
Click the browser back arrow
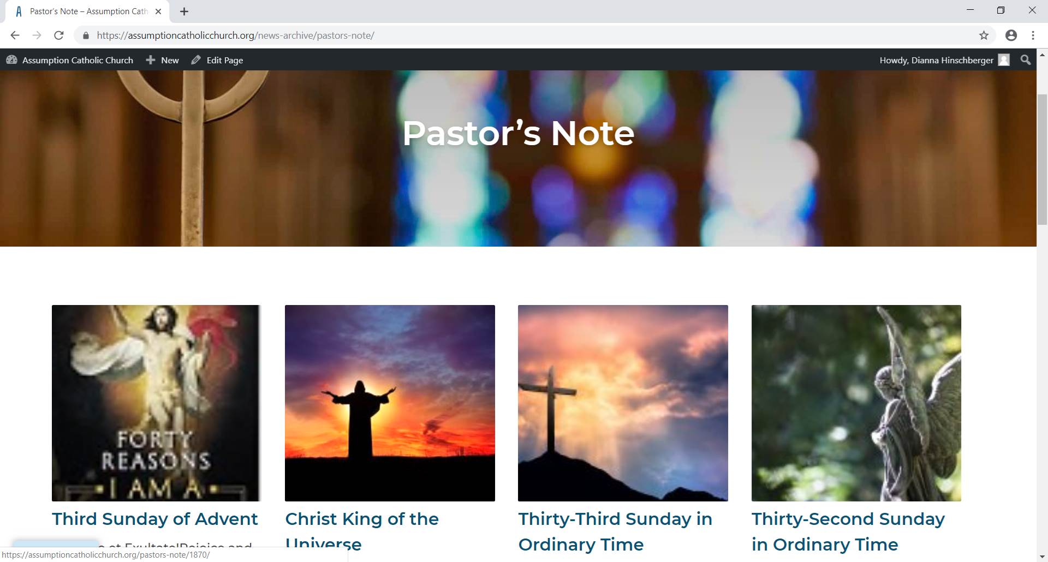tap(15, 35)
